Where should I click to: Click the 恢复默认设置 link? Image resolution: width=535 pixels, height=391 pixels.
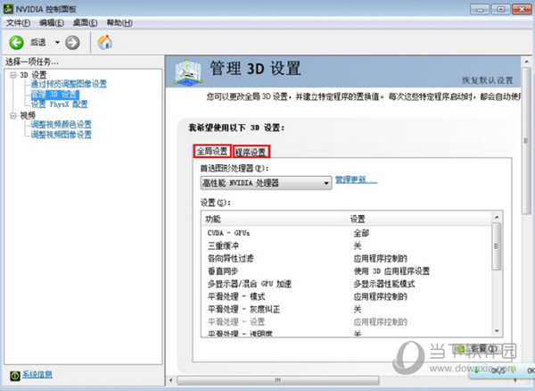click(488, 80)
